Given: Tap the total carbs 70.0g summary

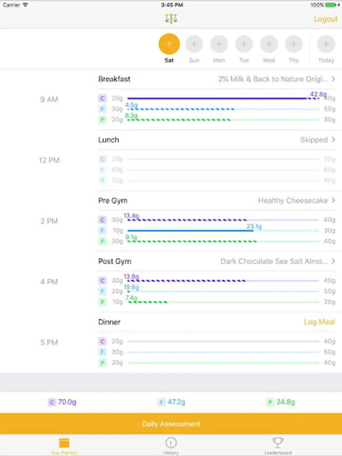Looking at the screenshot, I should click(x=62, y=402).
